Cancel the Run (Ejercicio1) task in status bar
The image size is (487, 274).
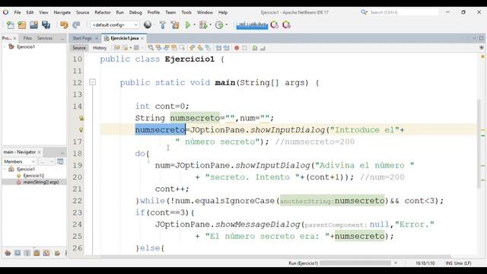pos(396,263)
